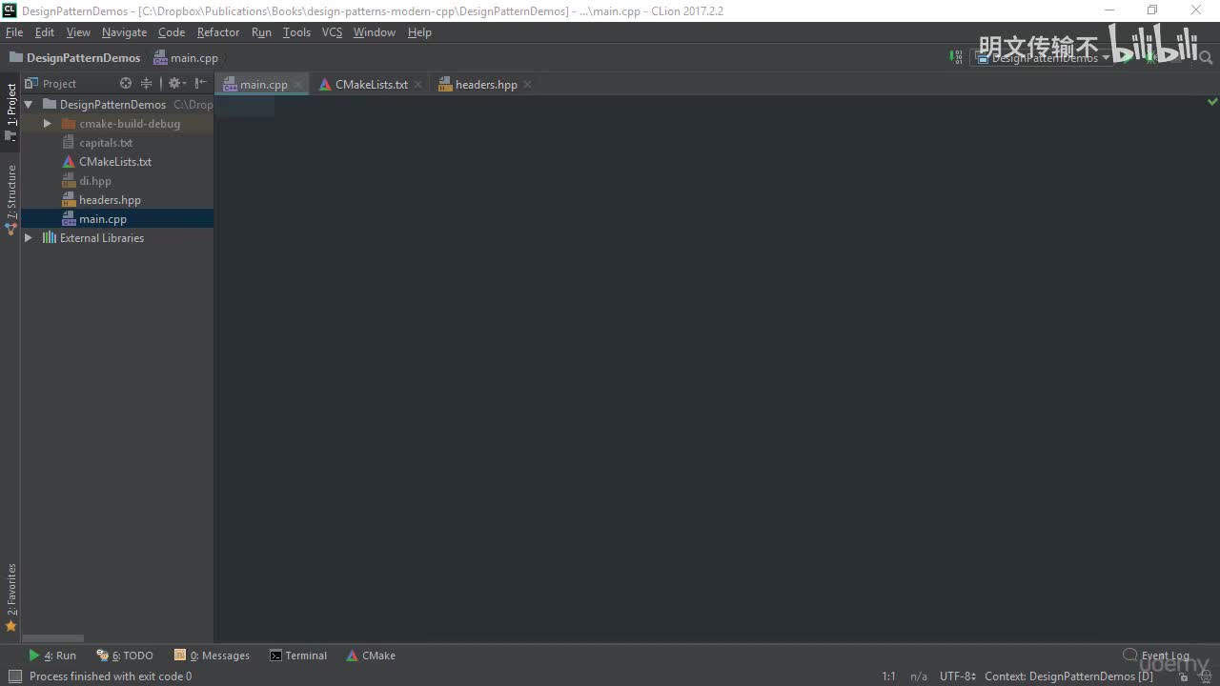This screenshot has height=686, width=1220.
Task: Open the File menu
Action: coord(14,32)
